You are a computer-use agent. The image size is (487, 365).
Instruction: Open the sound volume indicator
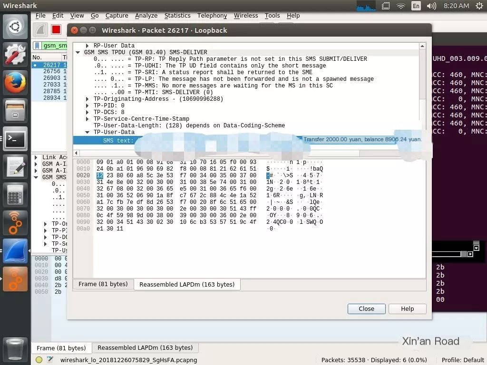tap(431, 6)
